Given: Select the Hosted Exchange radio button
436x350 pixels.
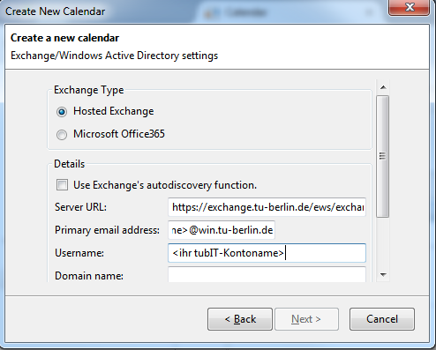Looking at the screenshot, I should [62, 112].
